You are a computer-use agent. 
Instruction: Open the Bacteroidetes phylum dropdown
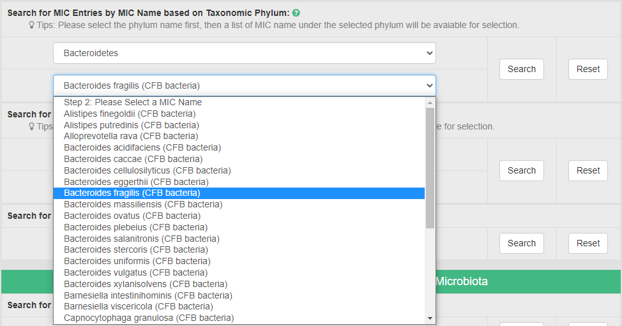244,54
